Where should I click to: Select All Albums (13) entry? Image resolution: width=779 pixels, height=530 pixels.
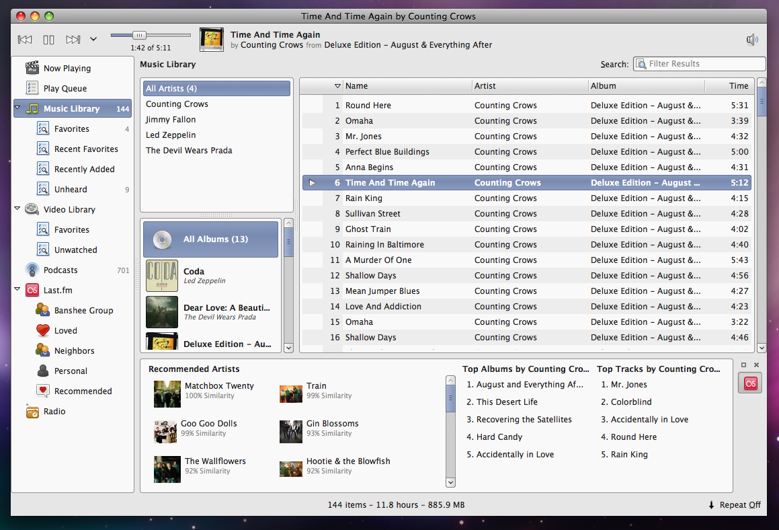click(x=211, y=239)
